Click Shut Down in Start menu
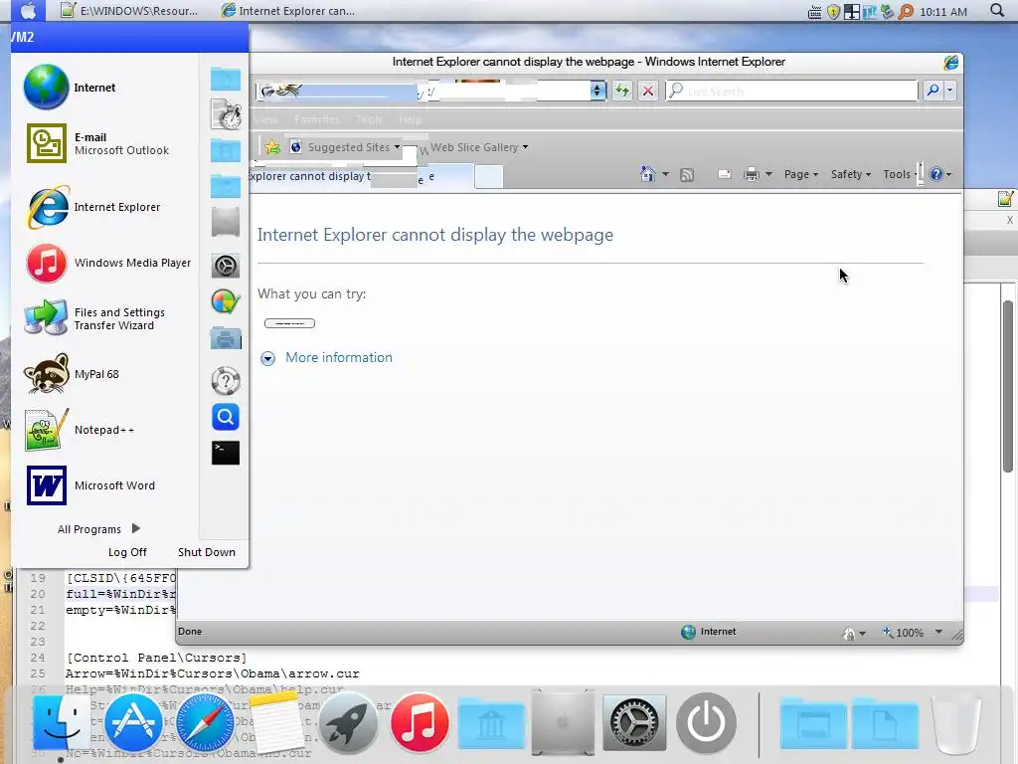The image size is (1018, 764). click(207, 551)
